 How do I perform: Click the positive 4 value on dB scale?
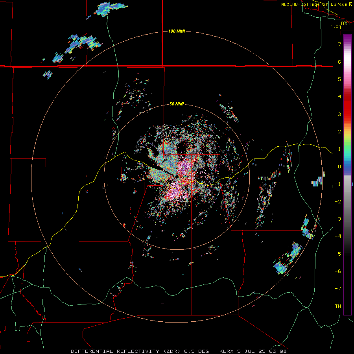339,97
